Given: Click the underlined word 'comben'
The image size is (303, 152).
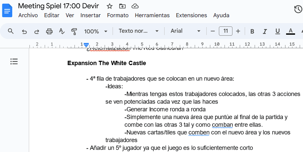Looking at the screenshot, I should (x=199, y=133).
